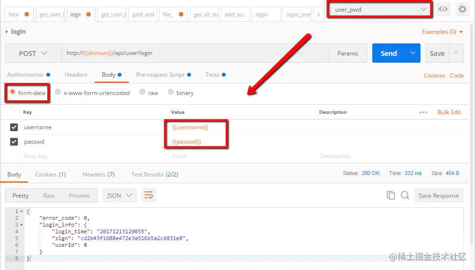The height and width of the screenshot is (270, 475).
Task: Select the raw body radio button
Action: click(x=142, y=92)
